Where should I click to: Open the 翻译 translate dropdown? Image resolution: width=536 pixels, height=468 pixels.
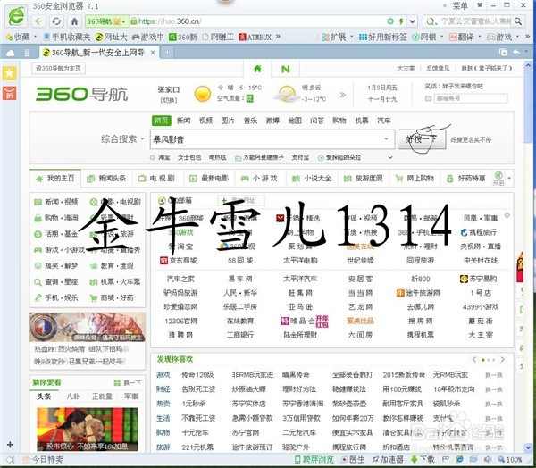point(465,37)
